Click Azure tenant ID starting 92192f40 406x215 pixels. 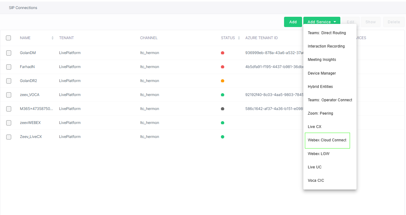274,95
